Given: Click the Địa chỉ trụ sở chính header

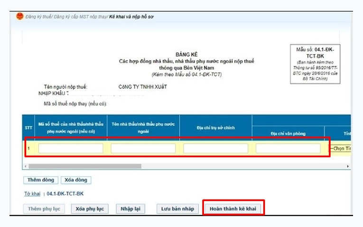Looking at the screenshot, I should 215,128.
